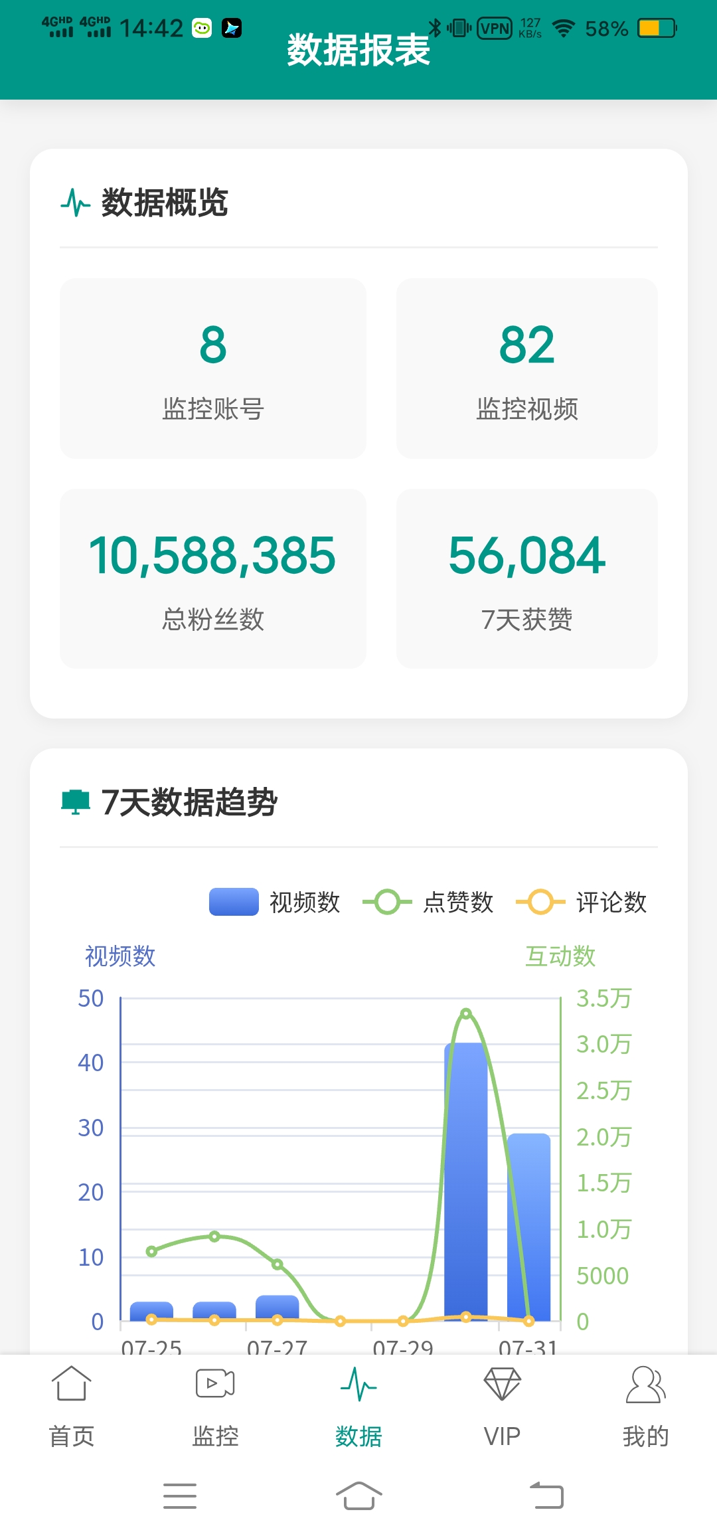Open the 监控账号 card showing 8
Image resolution: width=717 pixels, height=1538 pixels.
point(213,369)
